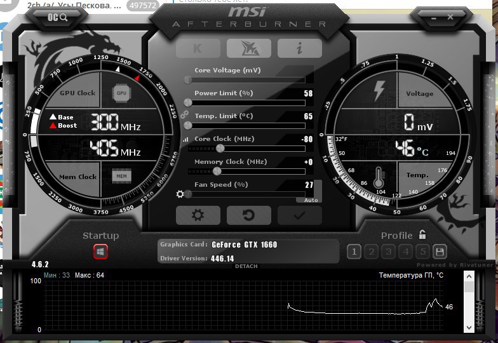Click the monitor scrollbar thumb
This screenshot has width=498, height=343.
[x=469, y=286]
